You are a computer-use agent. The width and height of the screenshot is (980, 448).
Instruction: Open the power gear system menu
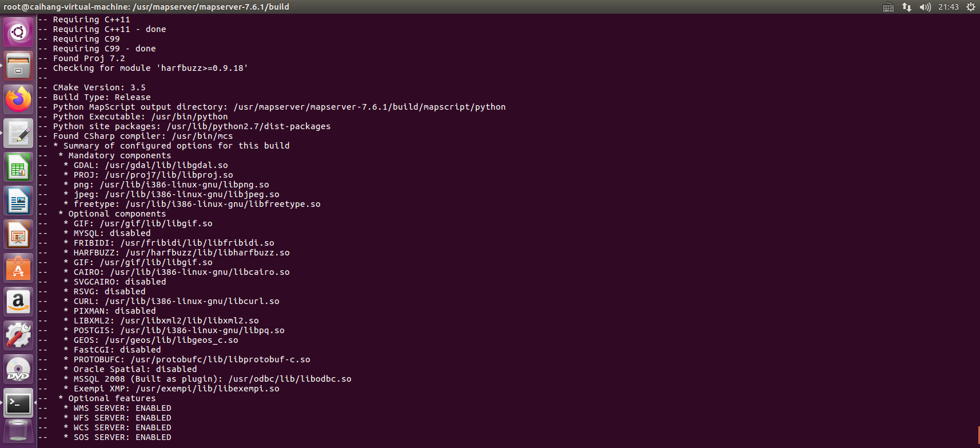[x=971, y=7]
